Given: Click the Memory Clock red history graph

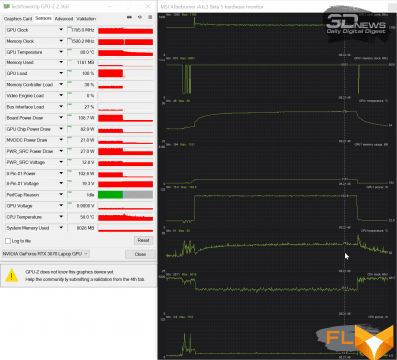Looking at the screenshot, I should click(x=125, y=41).
